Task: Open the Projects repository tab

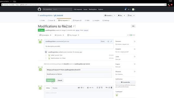Action: (77, 20)
